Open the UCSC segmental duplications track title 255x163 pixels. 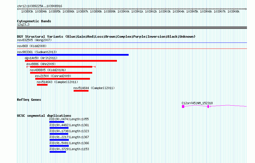[44, 116]
